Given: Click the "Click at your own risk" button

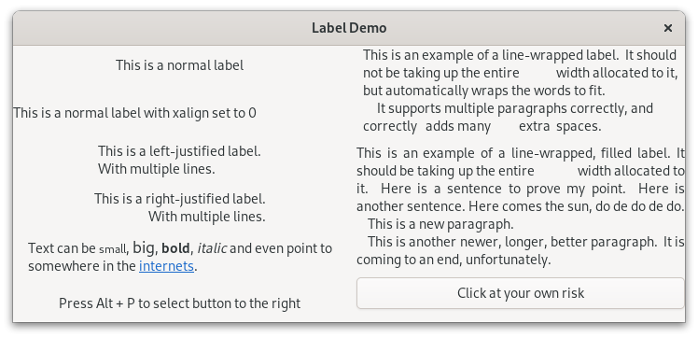Looking at the screenshot, I should click(x=521, y=293).
